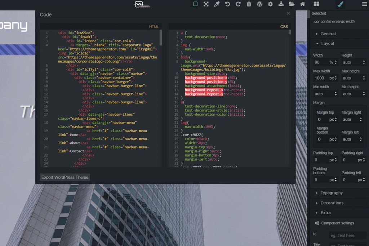Click the Padding left value field
Viewport: 369px width, 246px height.
pyautogui.click(x=349, y=180)
